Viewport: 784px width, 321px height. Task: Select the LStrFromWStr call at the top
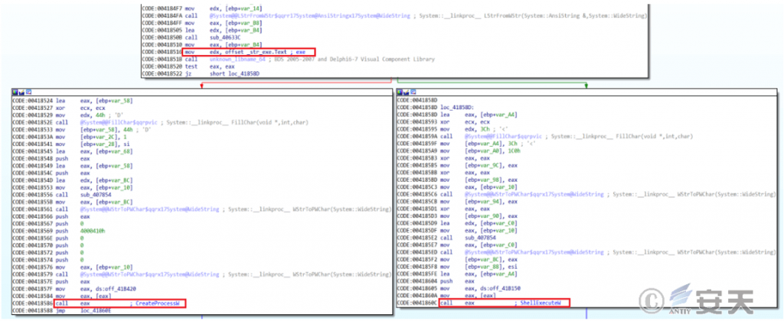point(306,15)
